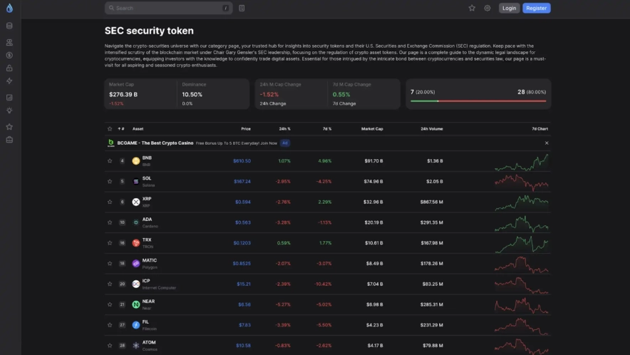Click the dollar-coin icon in sidebar

coord(9,54)
